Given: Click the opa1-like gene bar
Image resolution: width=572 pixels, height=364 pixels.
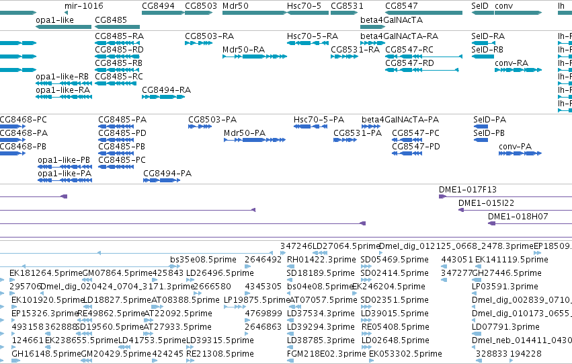Looking at the screenshot, I should tap(63, 27).
